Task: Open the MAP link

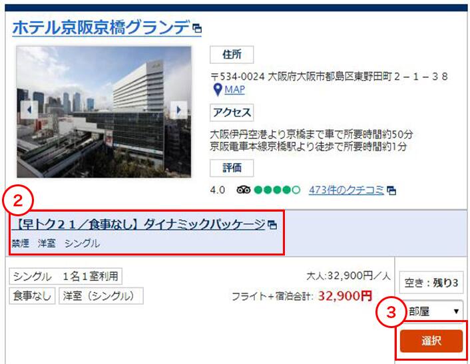Action: [235, 90]
